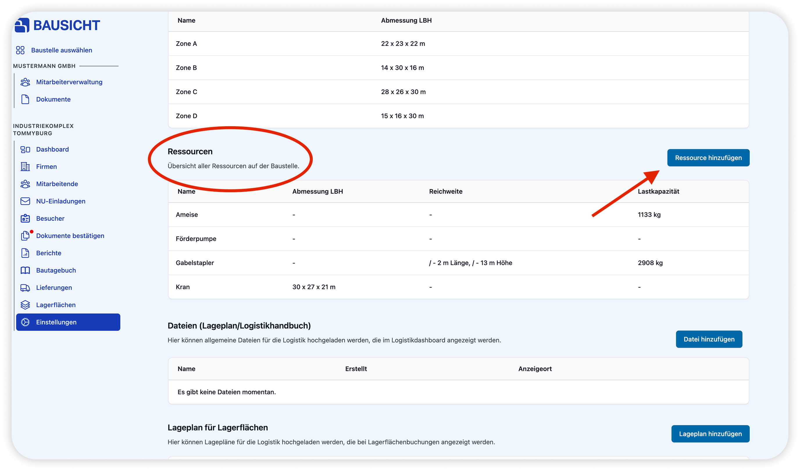
Task: Click the Lageplan hinzufügen button
Action: pyautogui.click(x=710, y=434)
